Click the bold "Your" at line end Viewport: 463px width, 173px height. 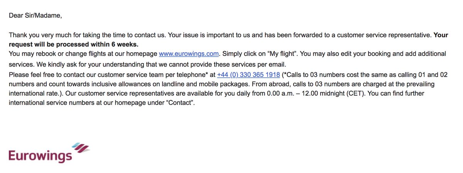pos(441,35)
